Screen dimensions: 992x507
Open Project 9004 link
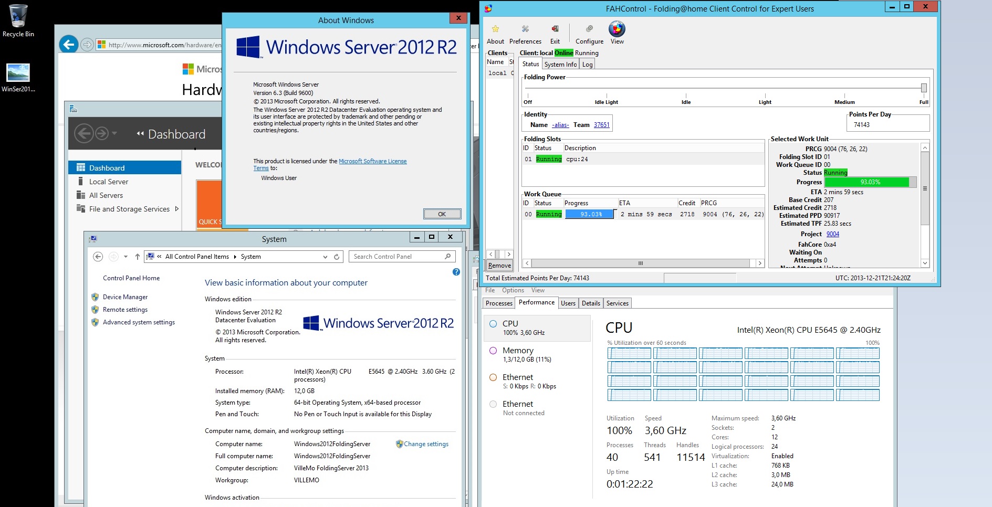(833, 234)
